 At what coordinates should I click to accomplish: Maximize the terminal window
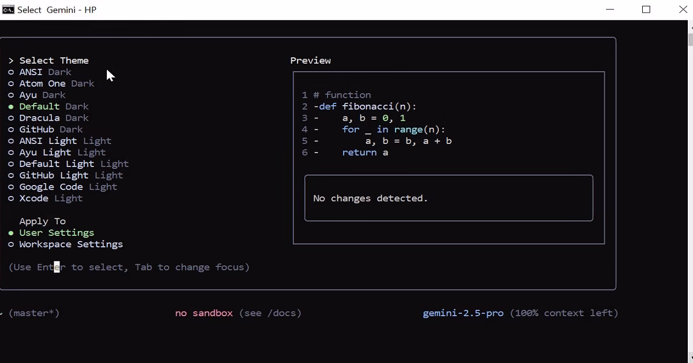coord(646,10)
